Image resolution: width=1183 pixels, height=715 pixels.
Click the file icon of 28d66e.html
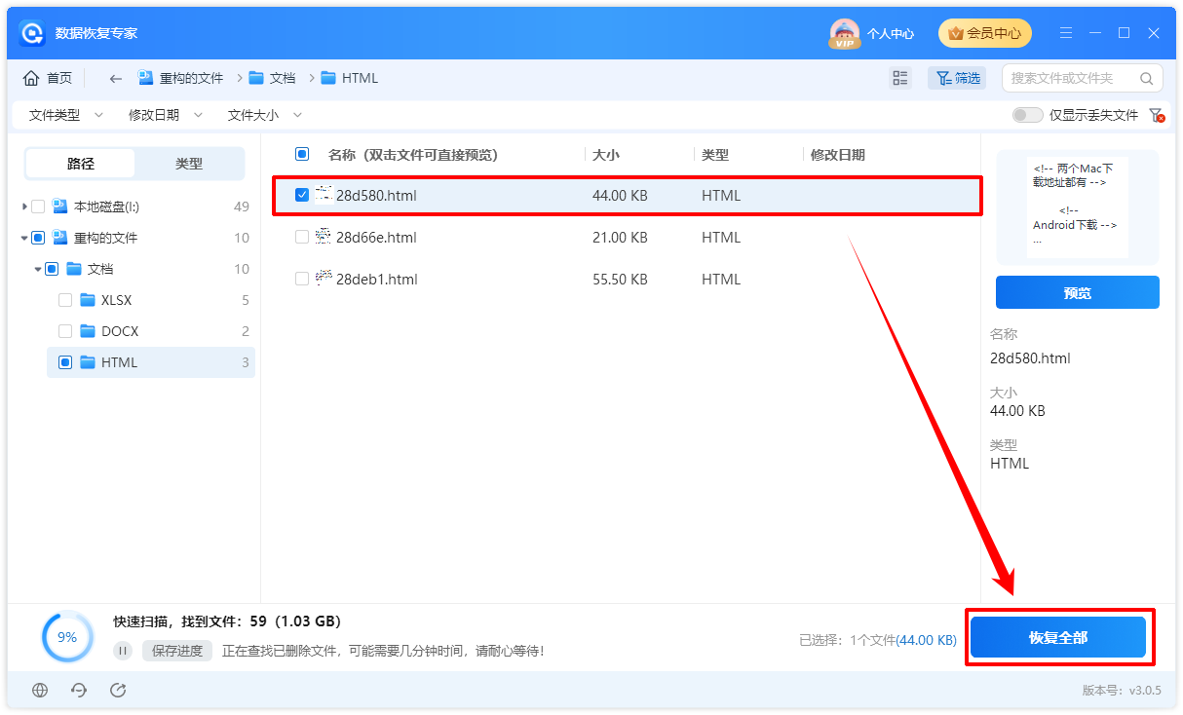point(324,237)
